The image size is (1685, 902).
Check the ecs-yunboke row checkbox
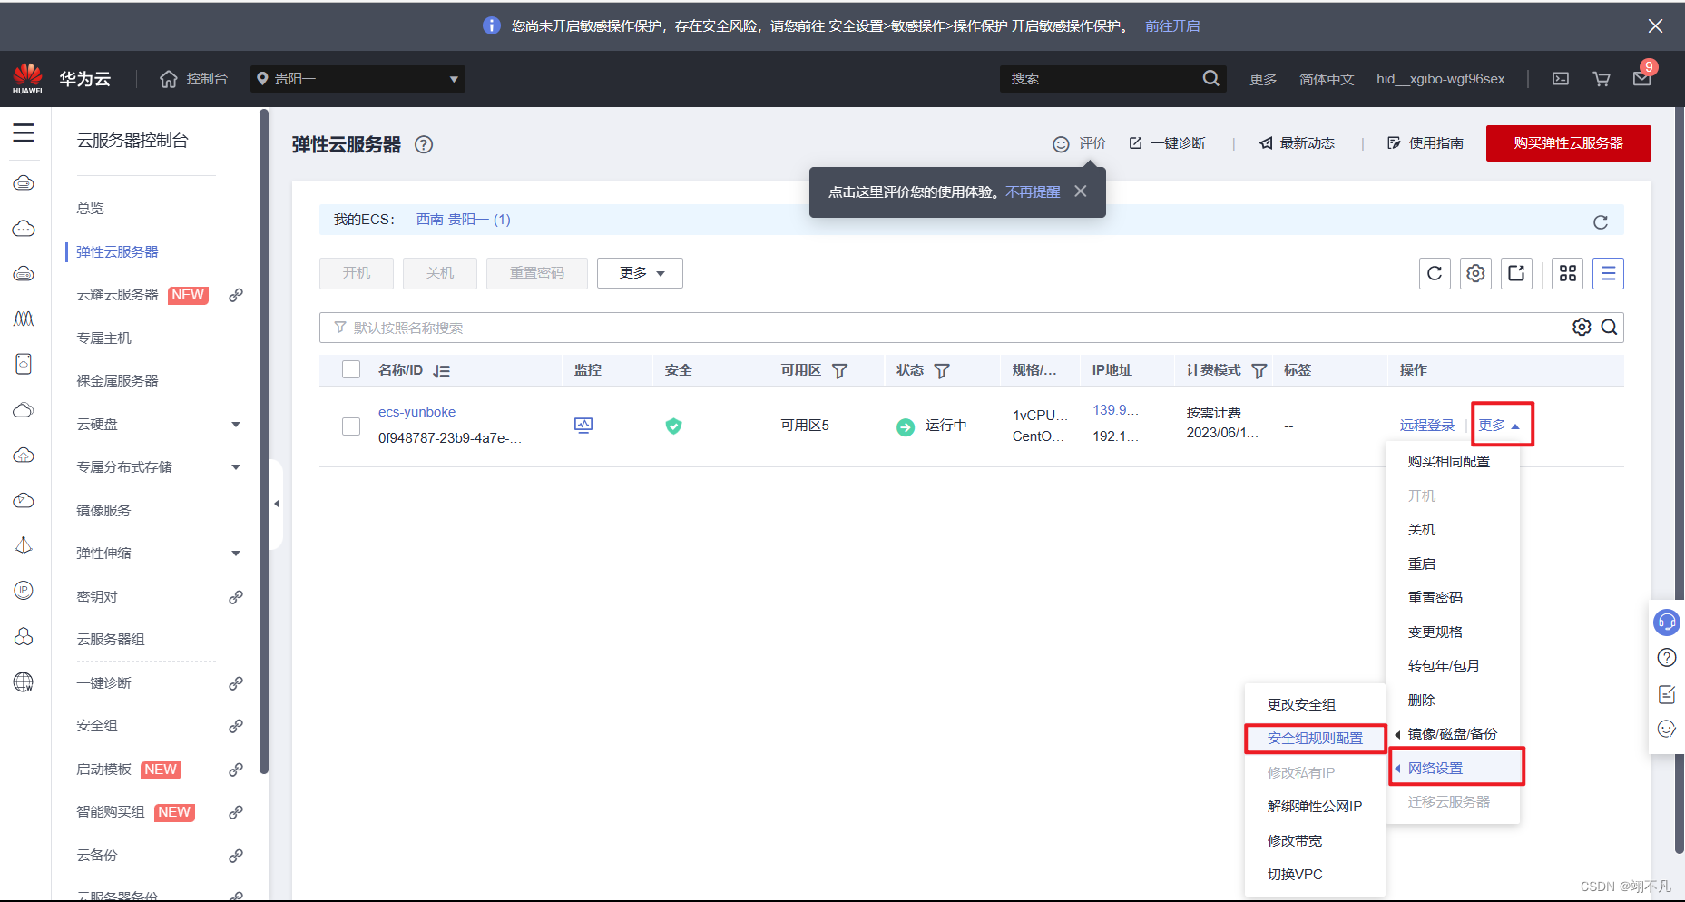[351, 426]
